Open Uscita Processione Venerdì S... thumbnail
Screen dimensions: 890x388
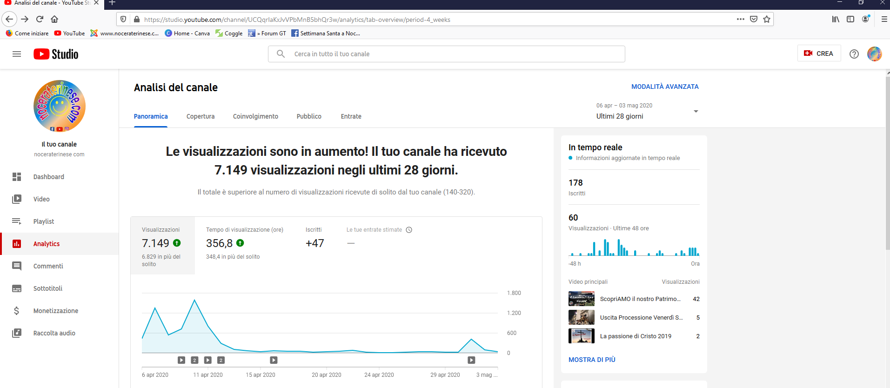582,317
